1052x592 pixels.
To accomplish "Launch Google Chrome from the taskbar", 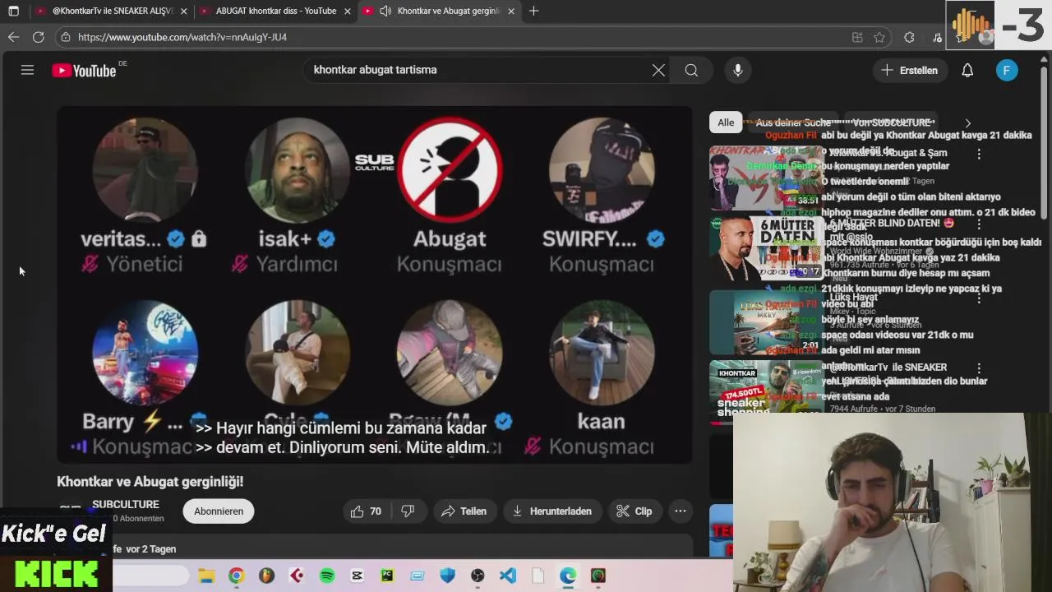I will 236,576.
